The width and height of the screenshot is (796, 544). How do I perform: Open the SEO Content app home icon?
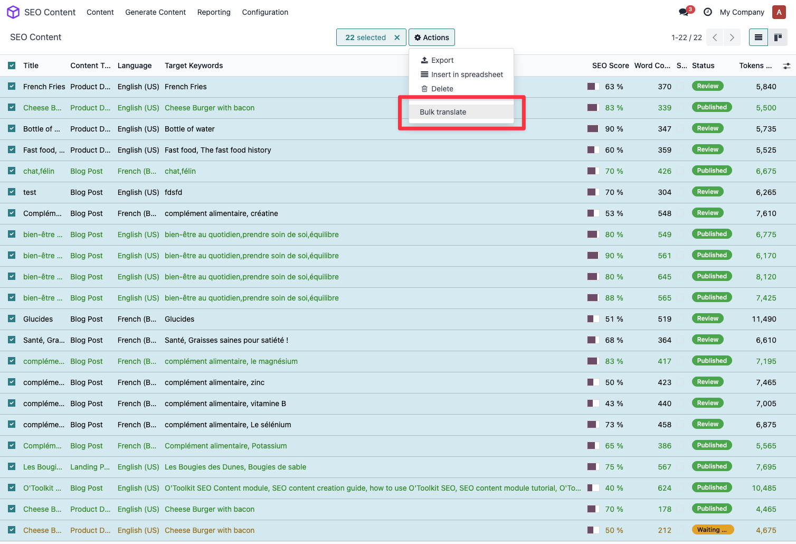(13, 12)
